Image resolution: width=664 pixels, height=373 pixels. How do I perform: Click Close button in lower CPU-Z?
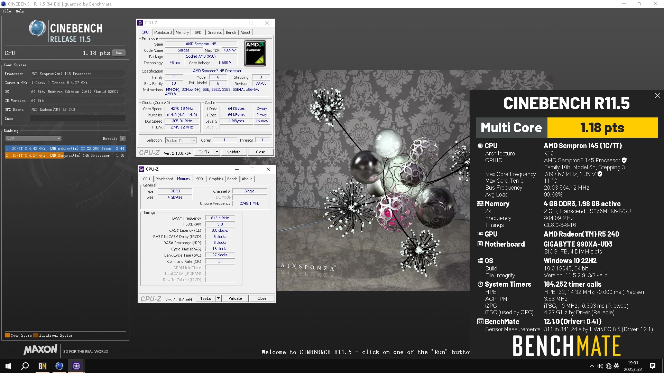[x=262, y=298]
